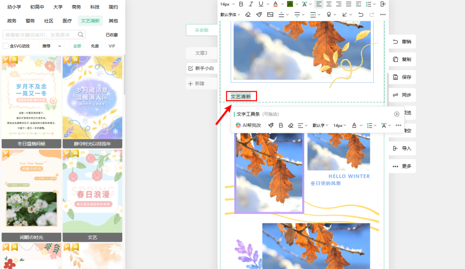The height and width of the screenshot is (269, 465).
Task: Toggle bold in the floating text toolbar
Action: [281, 125]
